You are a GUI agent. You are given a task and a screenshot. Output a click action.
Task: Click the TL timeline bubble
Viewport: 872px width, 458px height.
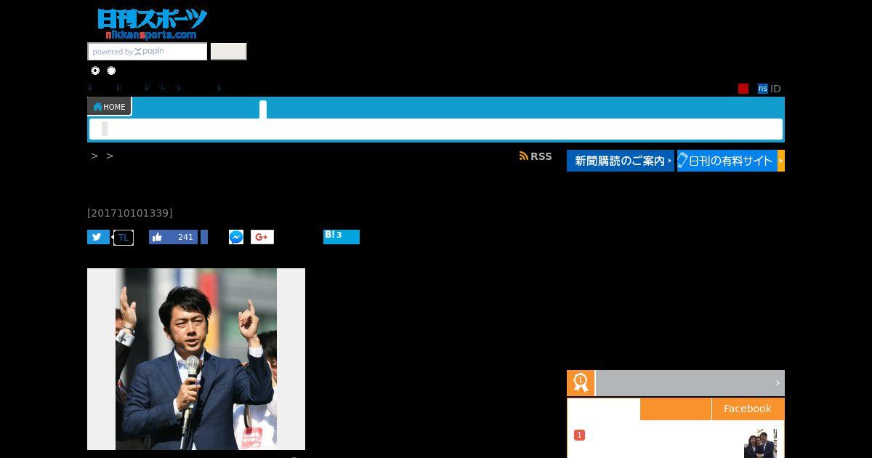[124, 238]
